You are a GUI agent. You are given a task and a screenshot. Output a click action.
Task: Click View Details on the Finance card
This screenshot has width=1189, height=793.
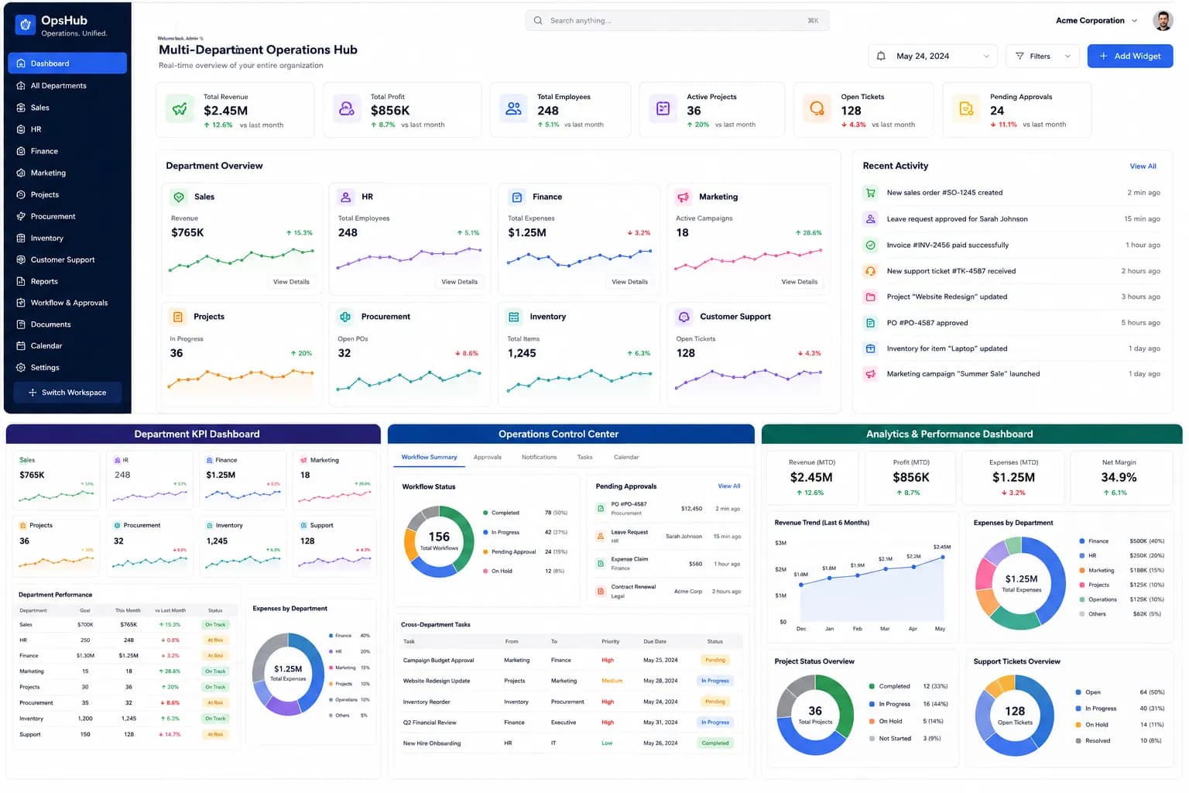629,282
